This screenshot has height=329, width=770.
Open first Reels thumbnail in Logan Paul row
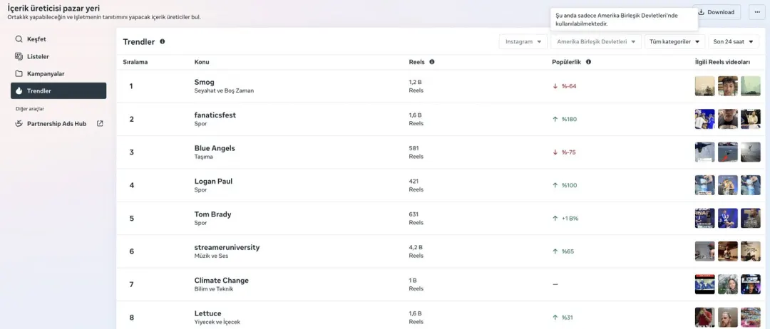(704, 185)
